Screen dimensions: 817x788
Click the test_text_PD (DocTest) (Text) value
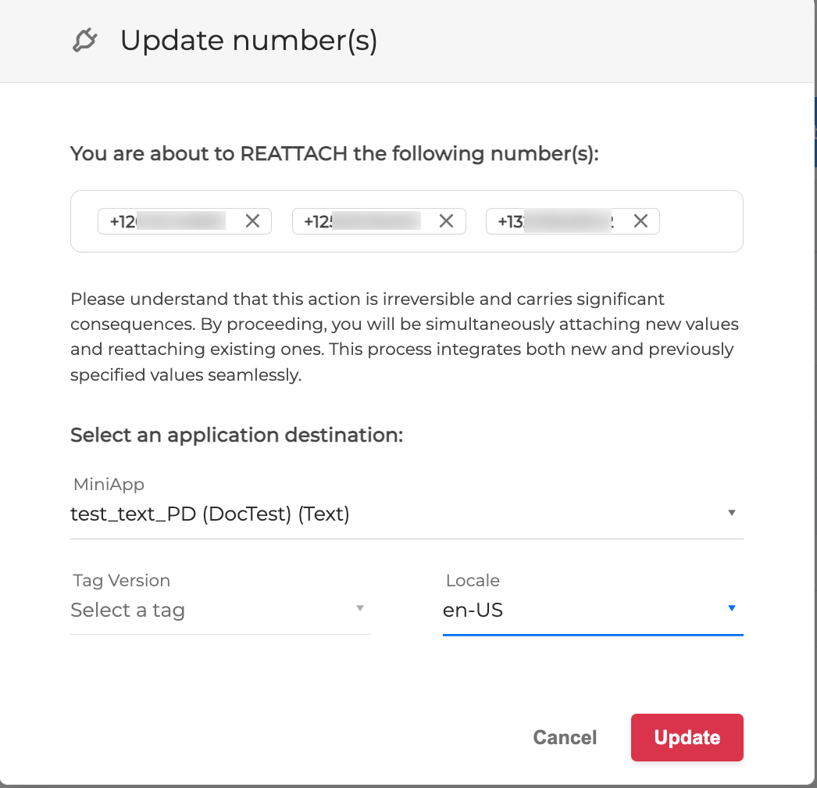209,514
